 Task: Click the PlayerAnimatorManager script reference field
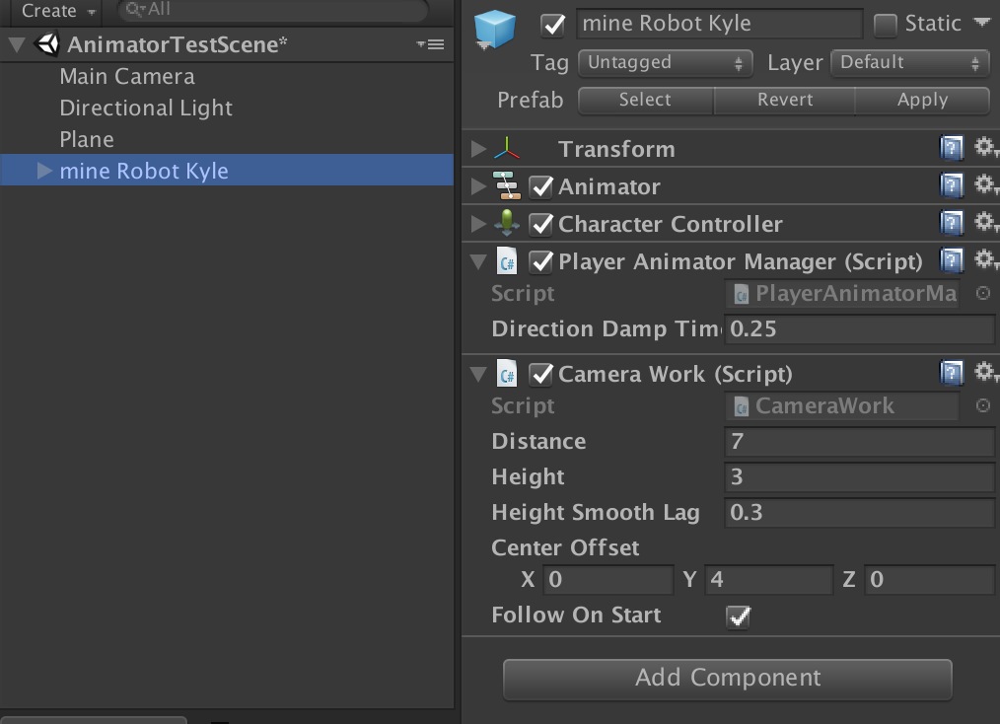tap(842, 293)
